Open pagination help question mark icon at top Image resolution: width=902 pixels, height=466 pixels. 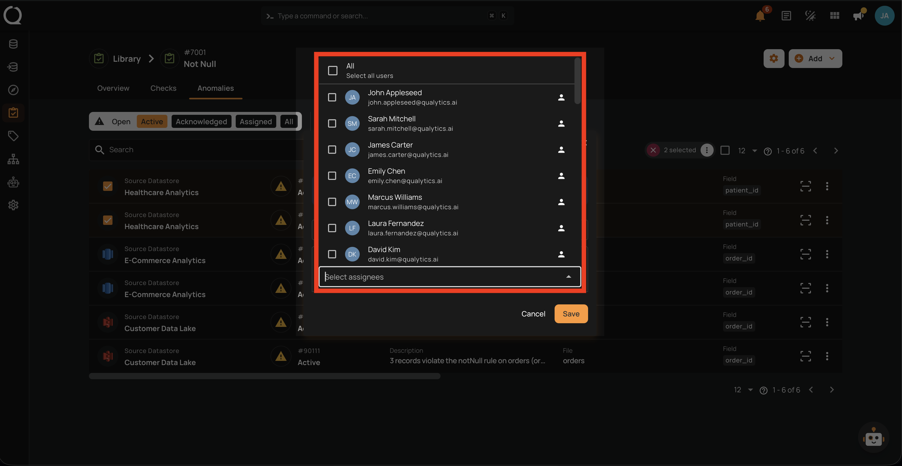tap(768, 151)
